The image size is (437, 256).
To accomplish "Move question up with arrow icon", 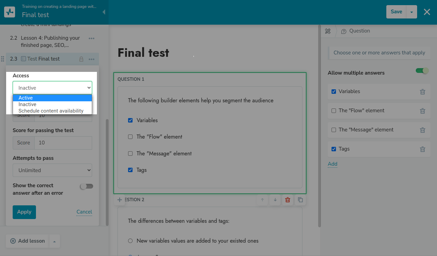I will point(262,200).
